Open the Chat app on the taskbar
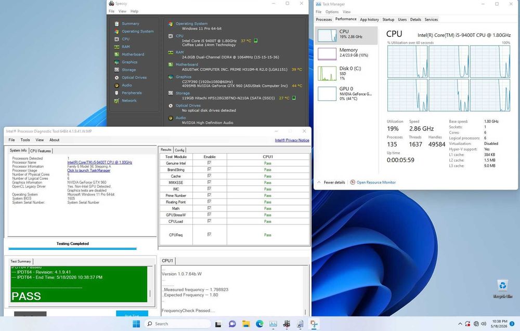 coord(232,324)
